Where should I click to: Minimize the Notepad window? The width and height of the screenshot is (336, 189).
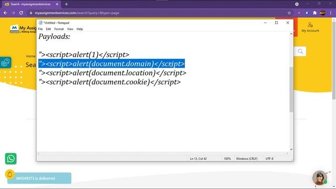(x=265, y=23)
